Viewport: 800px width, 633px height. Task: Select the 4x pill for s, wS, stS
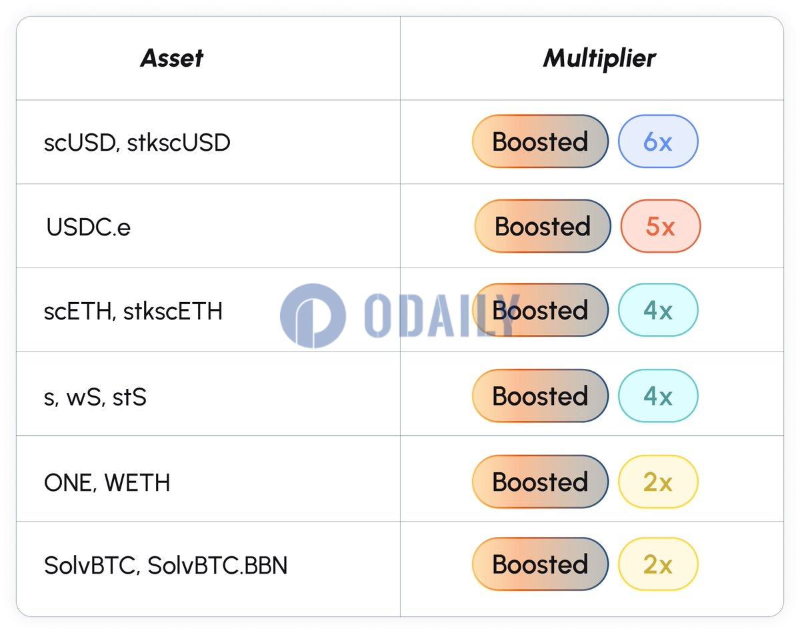tap(658, 396)
